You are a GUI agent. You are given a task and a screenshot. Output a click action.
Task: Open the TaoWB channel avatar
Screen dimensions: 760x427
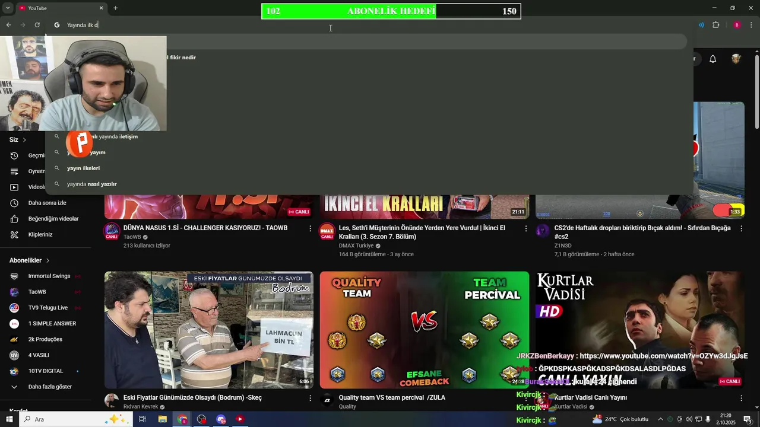112,231
